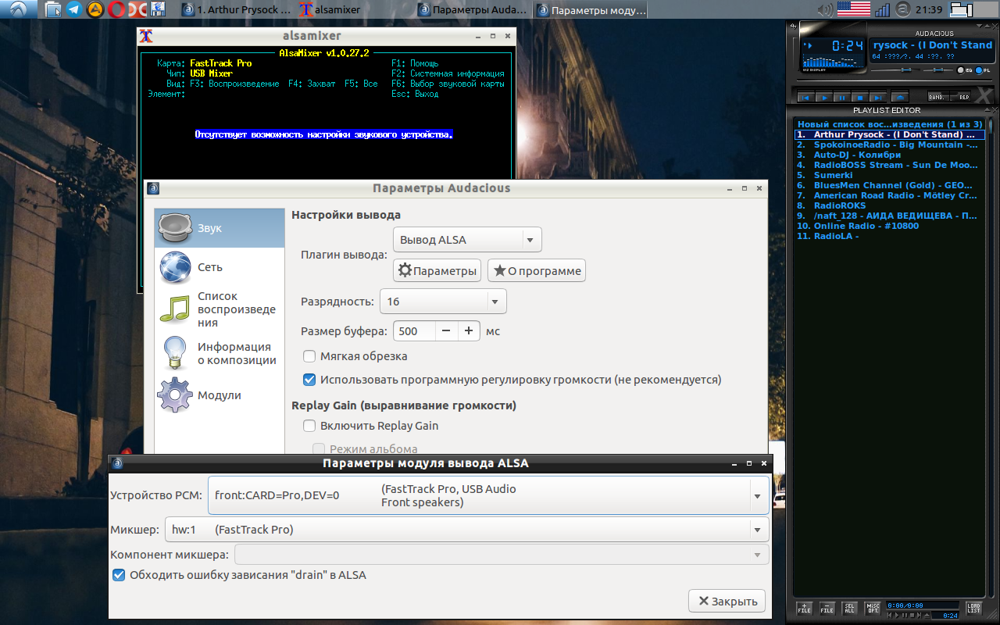The width and height of the screenshot is (1000, 625).
Task: Enable the Включить Replay Gain checkbox
Action: 309,426
